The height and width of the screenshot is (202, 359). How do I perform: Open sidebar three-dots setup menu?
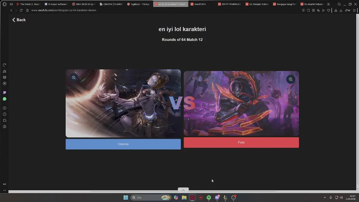pos(4,190)
